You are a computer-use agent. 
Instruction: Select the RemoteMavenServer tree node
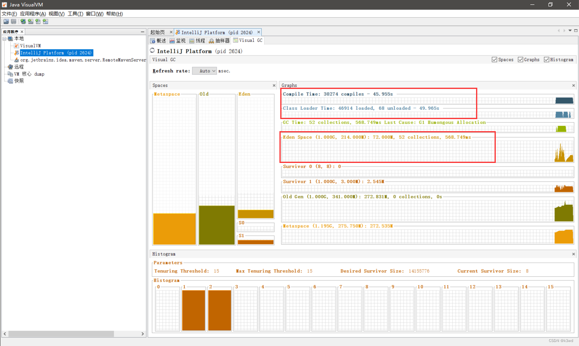(83, 60)
